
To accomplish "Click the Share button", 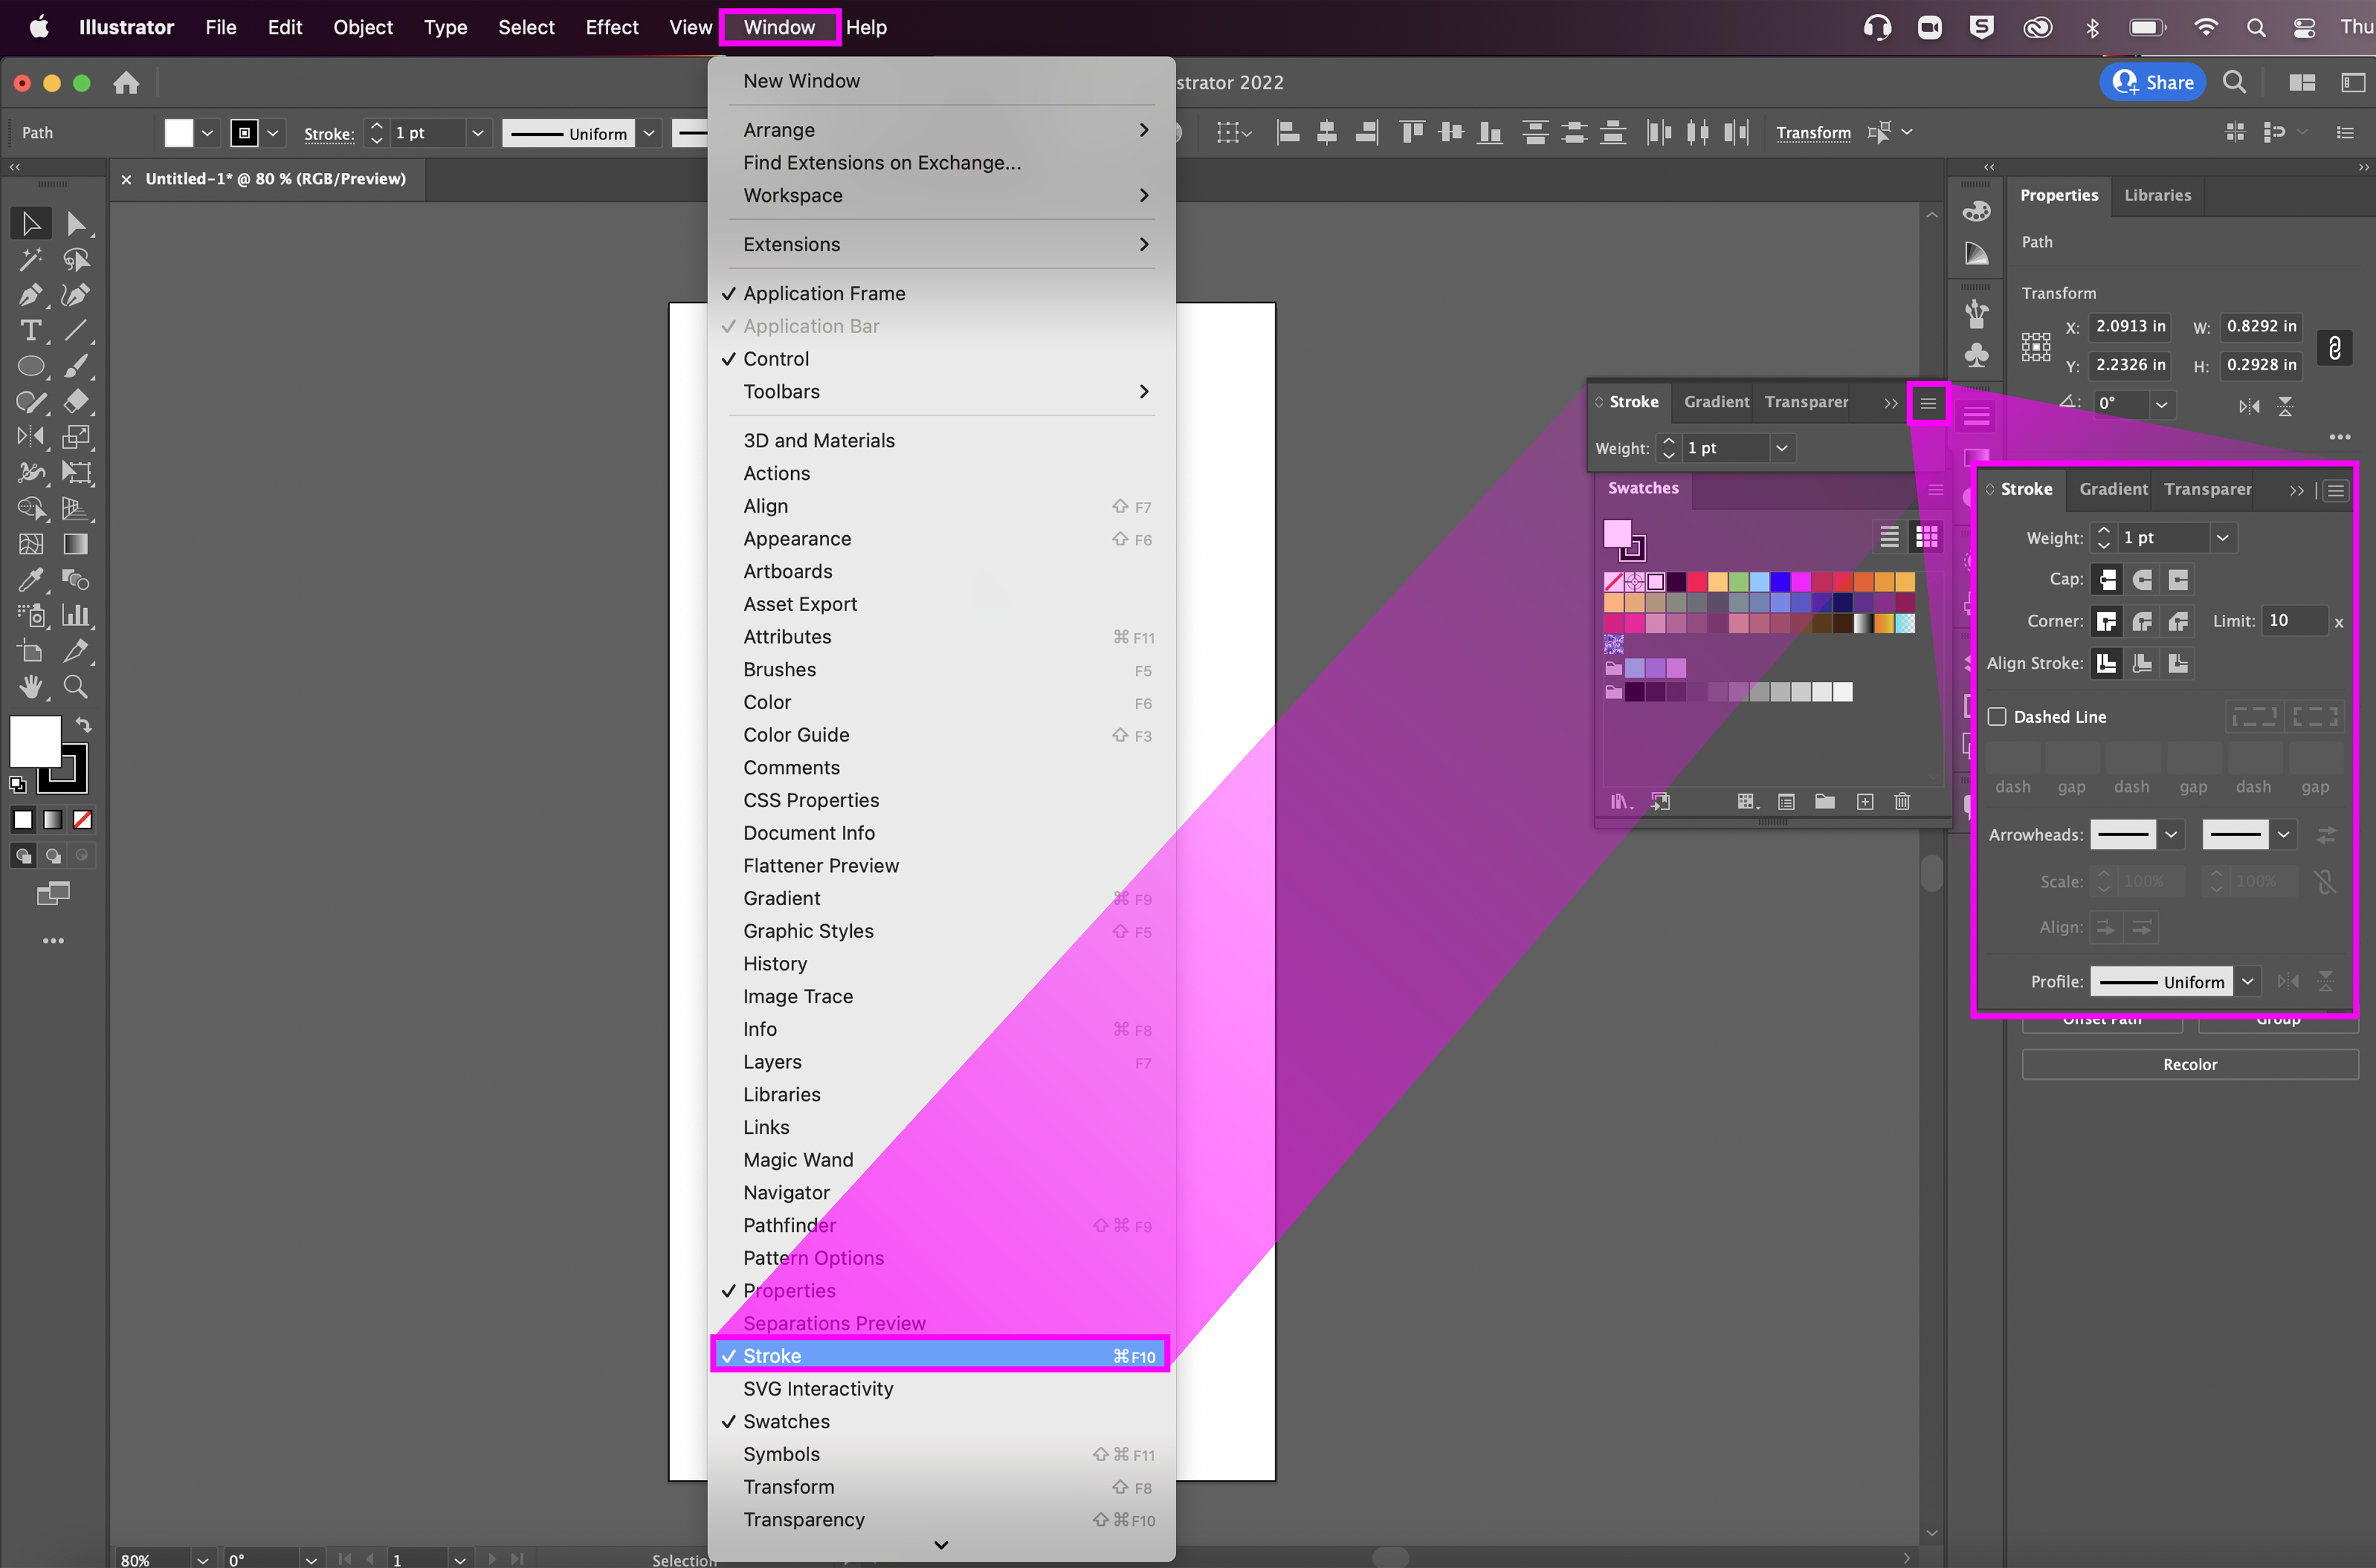I will (x=2153, y=83).
